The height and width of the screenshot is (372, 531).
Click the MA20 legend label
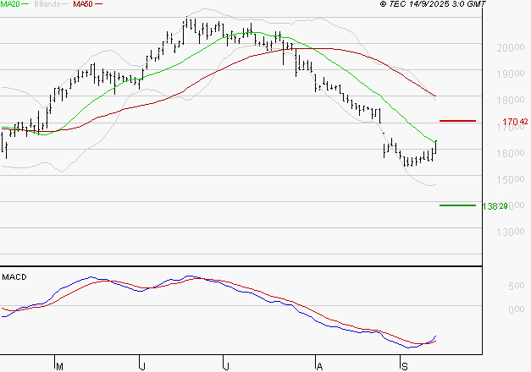click(10, 4)
